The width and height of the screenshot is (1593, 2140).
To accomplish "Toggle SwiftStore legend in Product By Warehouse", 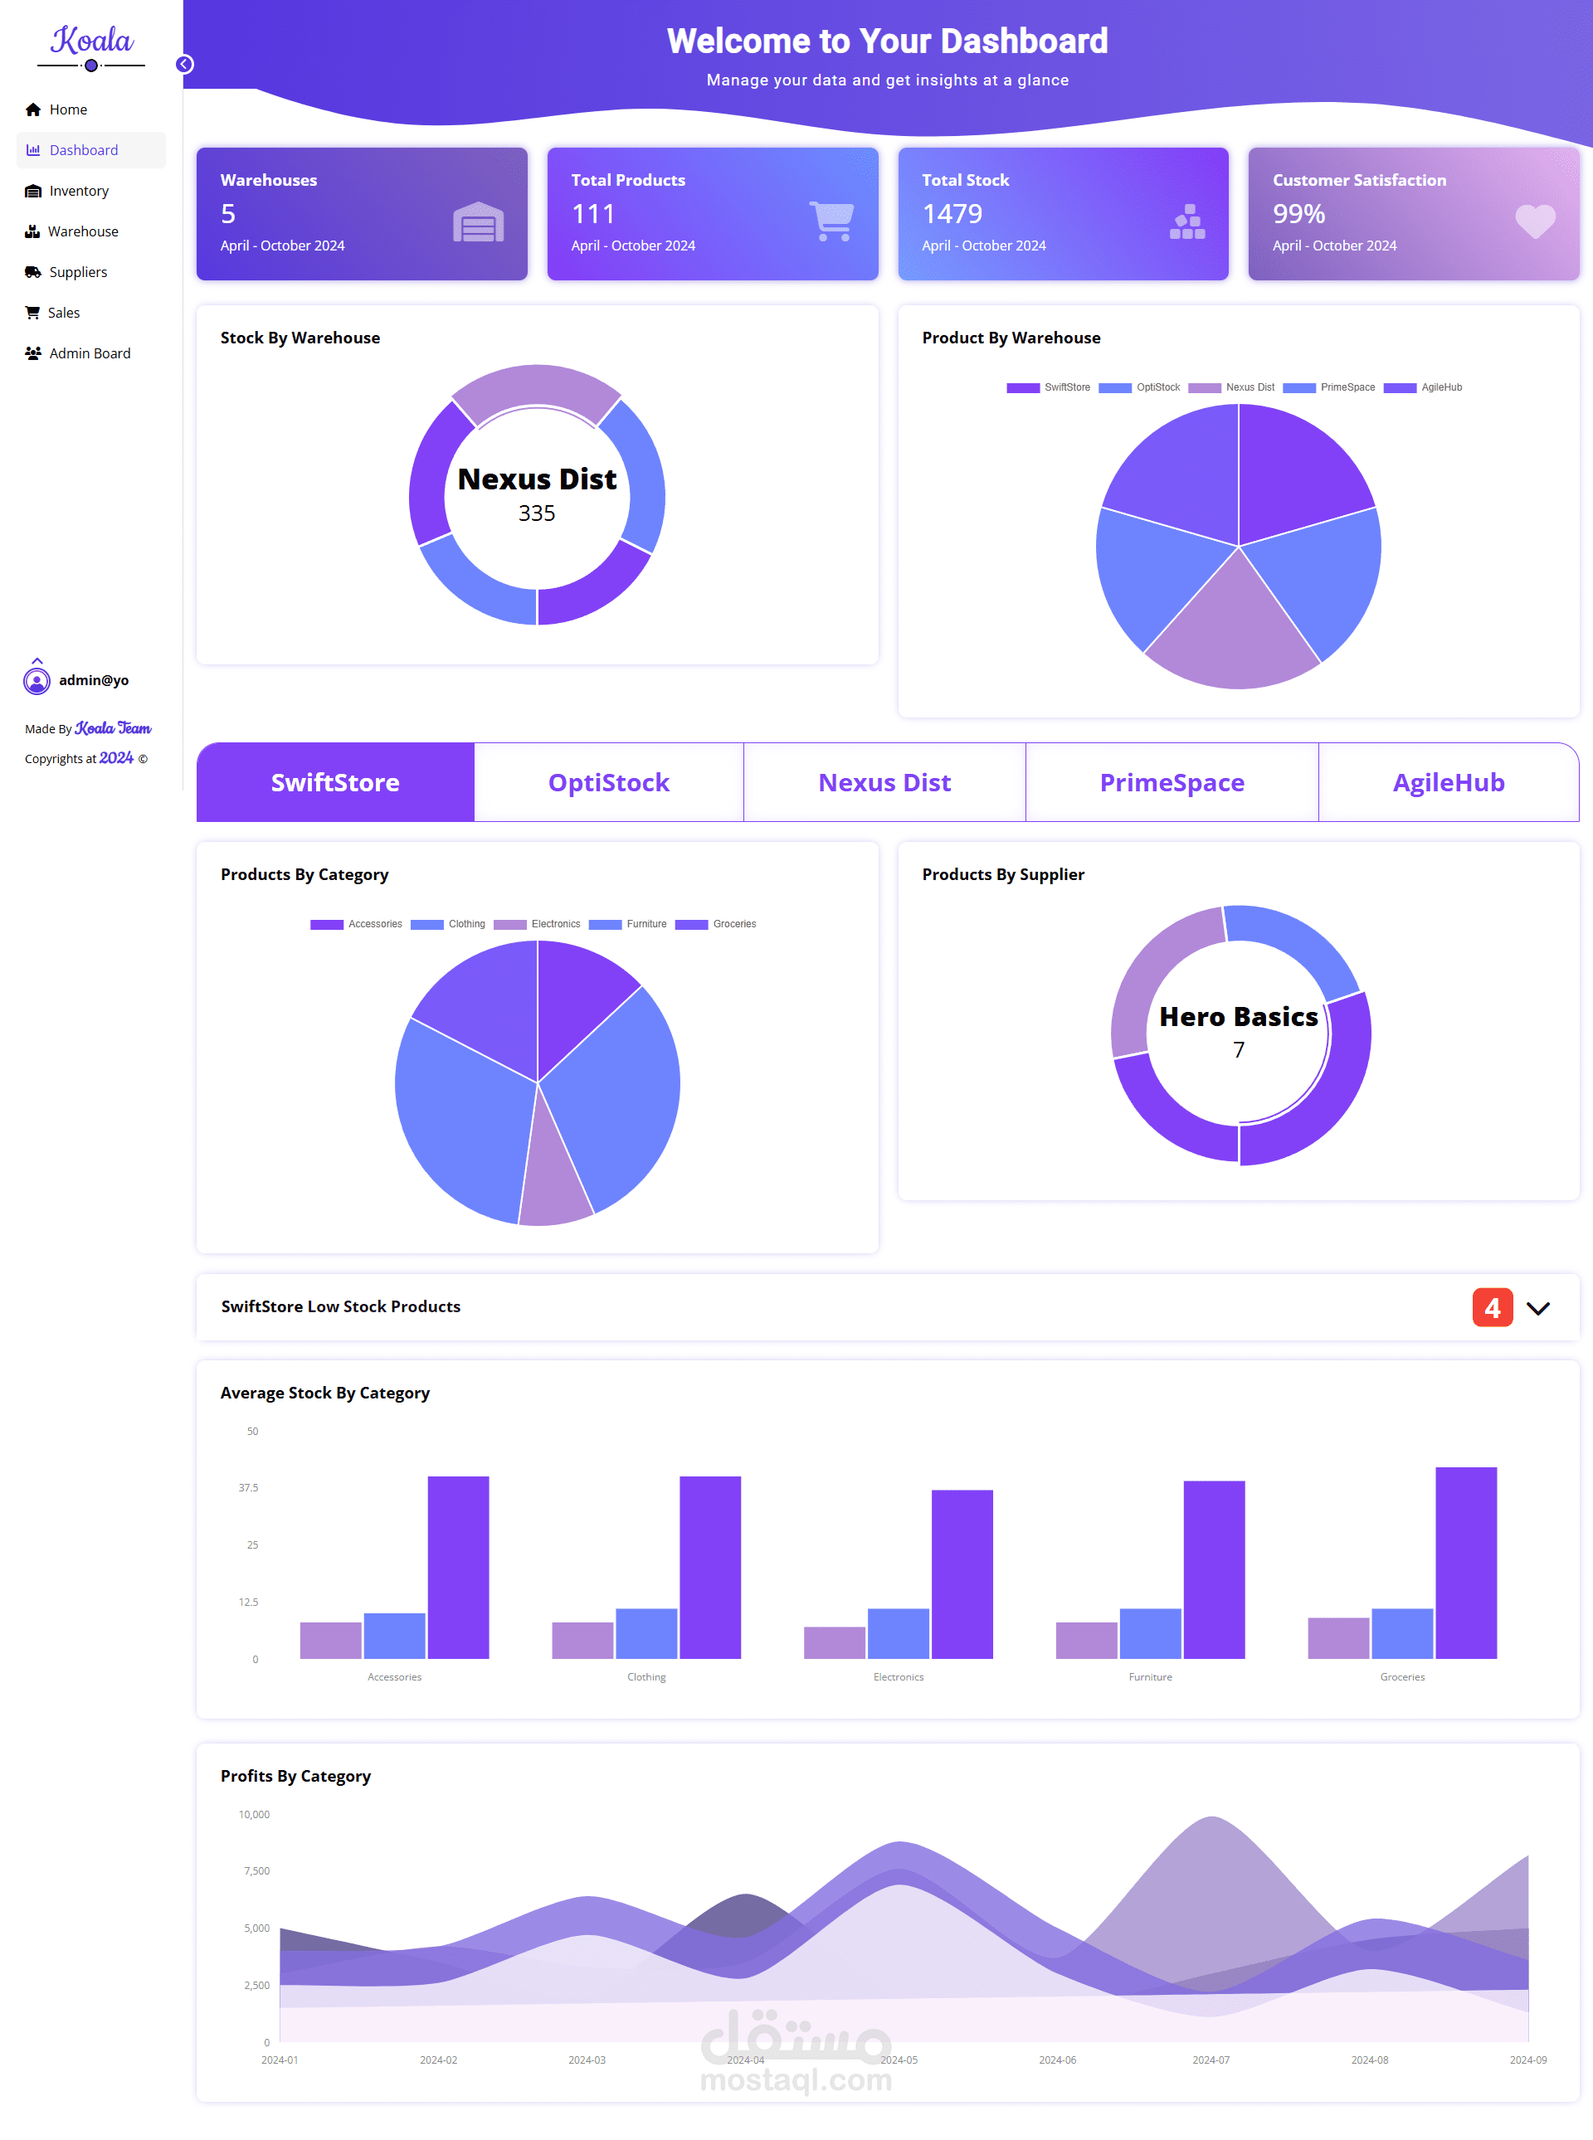I will point(1048,387).
